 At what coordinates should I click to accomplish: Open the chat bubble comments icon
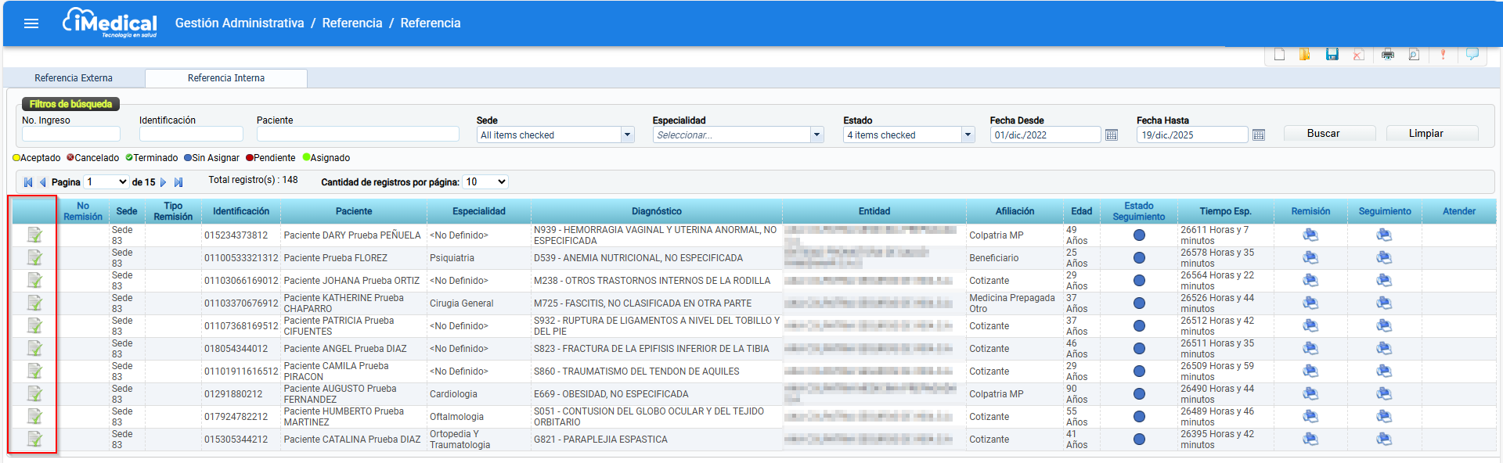(1472, 54)
